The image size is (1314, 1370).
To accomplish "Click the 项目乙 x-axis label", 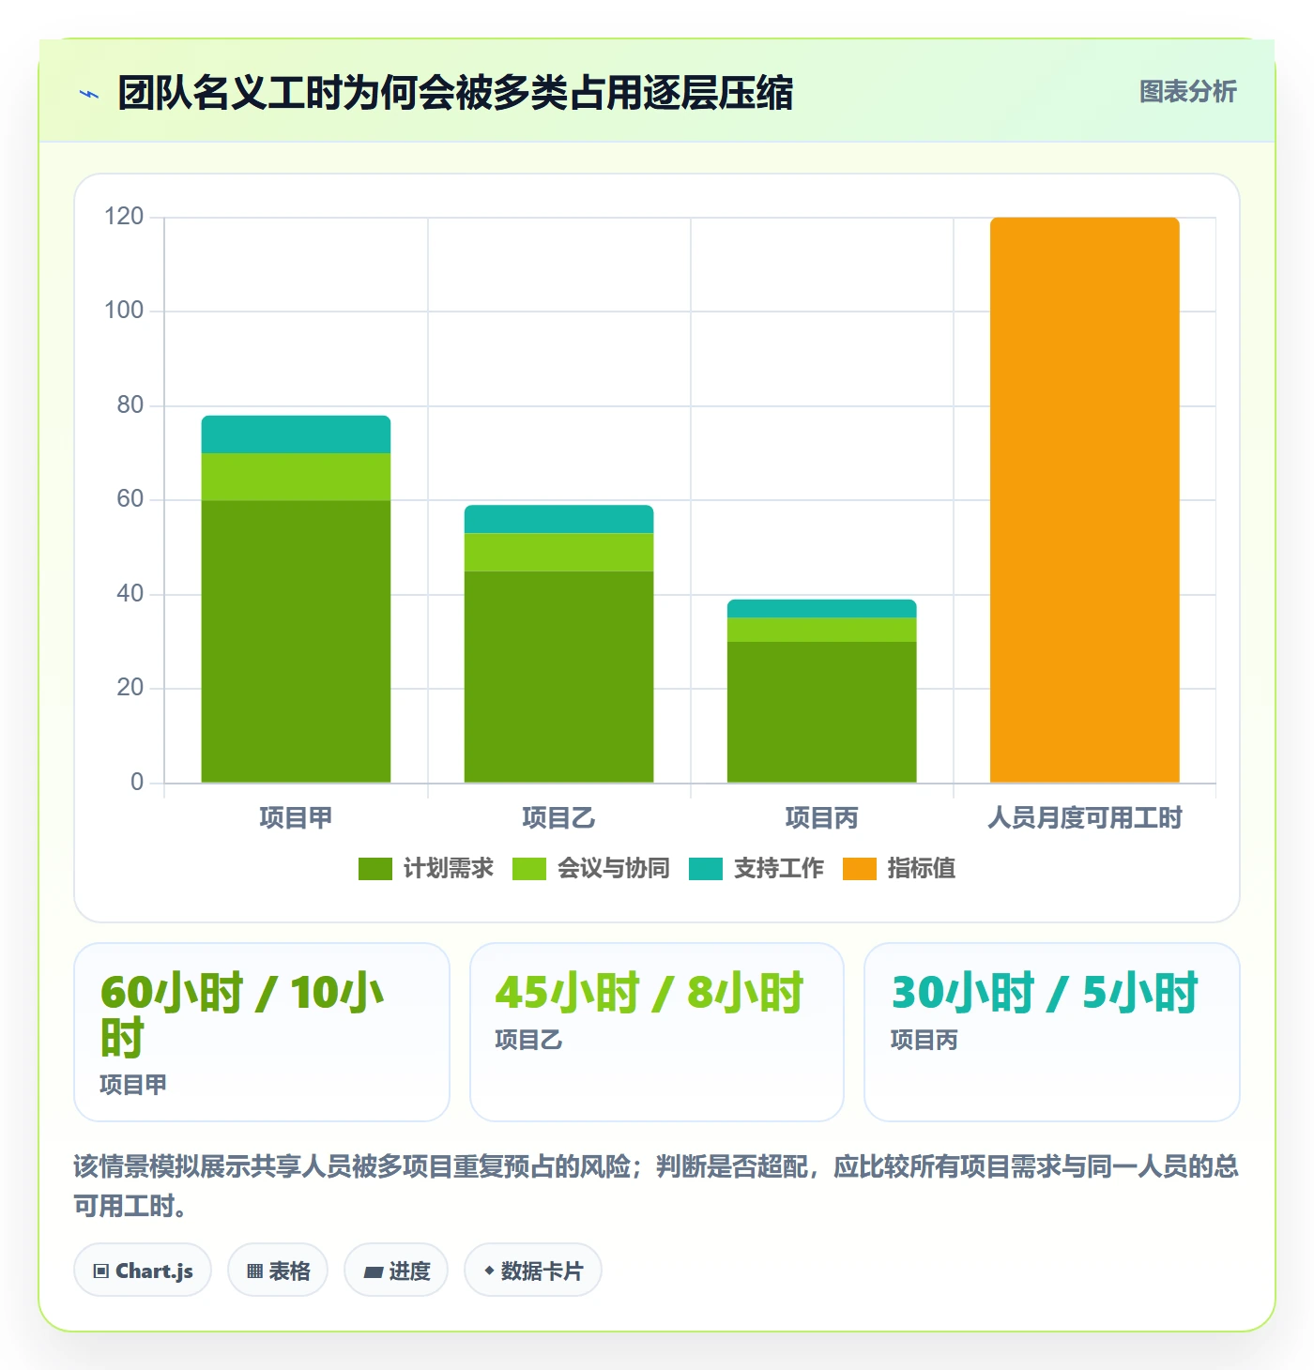I will [559, 818].
